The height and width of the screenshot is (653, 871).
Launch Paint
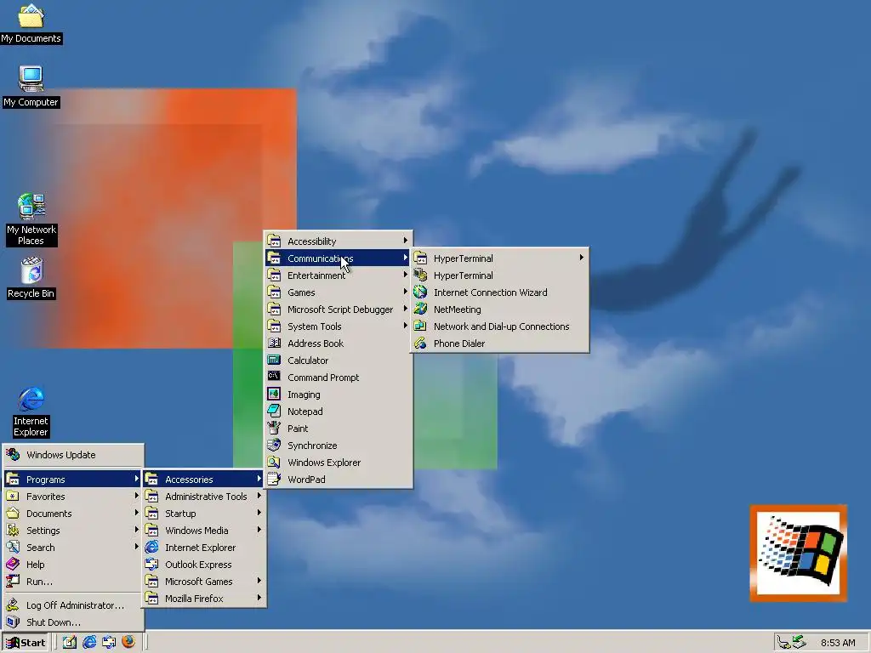pos(338,429)
